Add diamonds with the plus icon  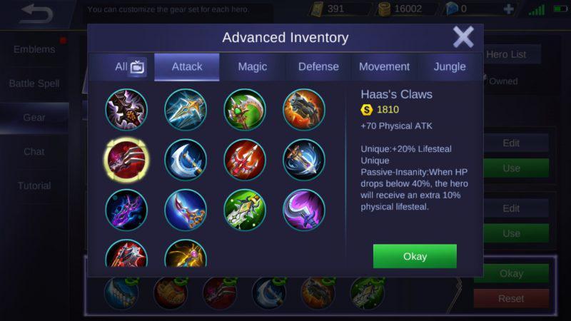coord(508,9)
